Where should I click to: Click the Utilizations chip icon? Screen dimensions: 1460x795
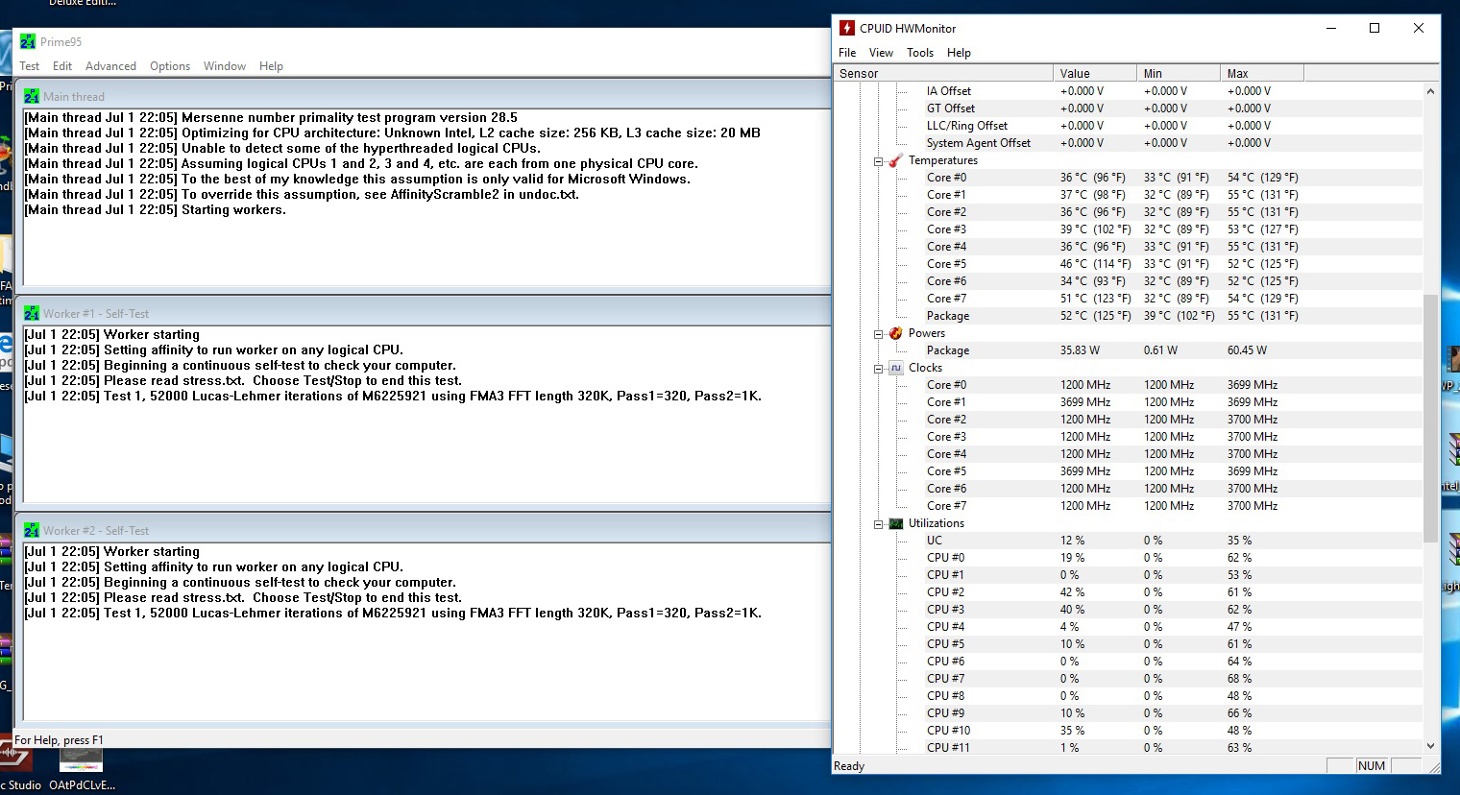pos(895,523)
